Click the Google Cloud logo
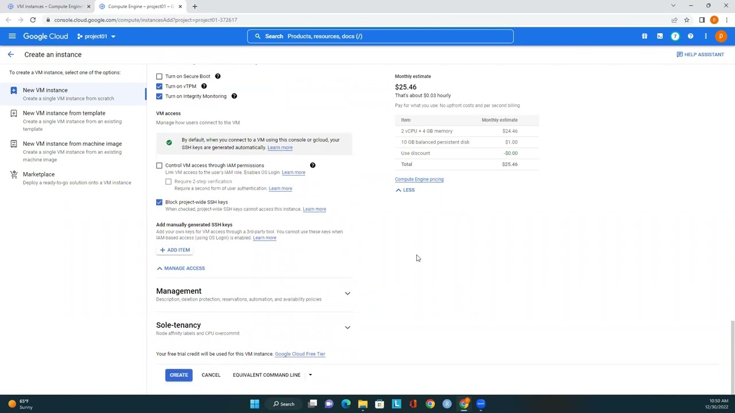735x413 pixels. (x=45, y=36)
